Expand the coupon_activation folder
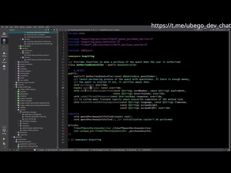231x173 pixels. pyautogui.click(x=16, y=64)
